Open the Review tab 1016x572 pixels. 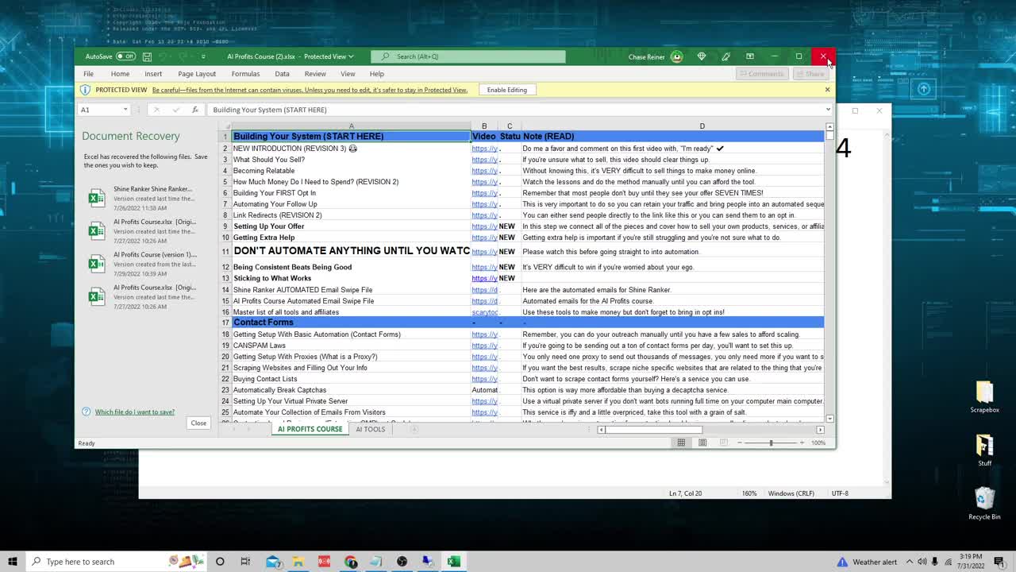[x=315, y=74]
